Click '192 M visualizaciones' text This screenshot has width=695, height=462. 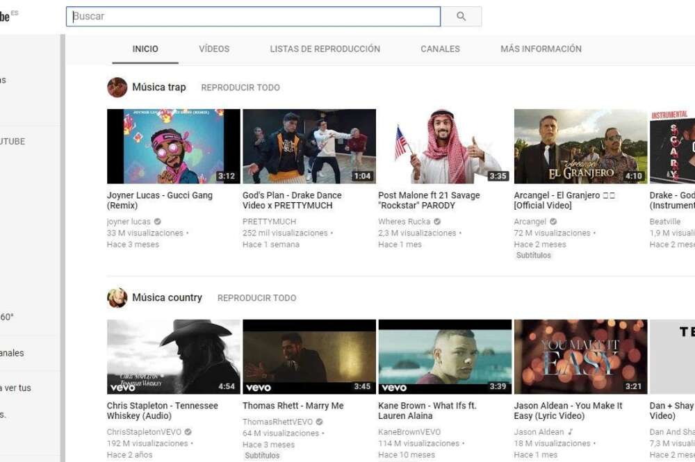coord(147,443)
